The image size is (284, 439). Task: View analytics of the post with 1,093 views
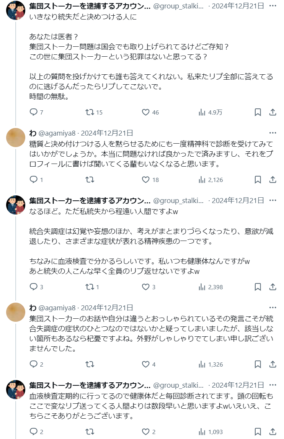click(202, 432)
